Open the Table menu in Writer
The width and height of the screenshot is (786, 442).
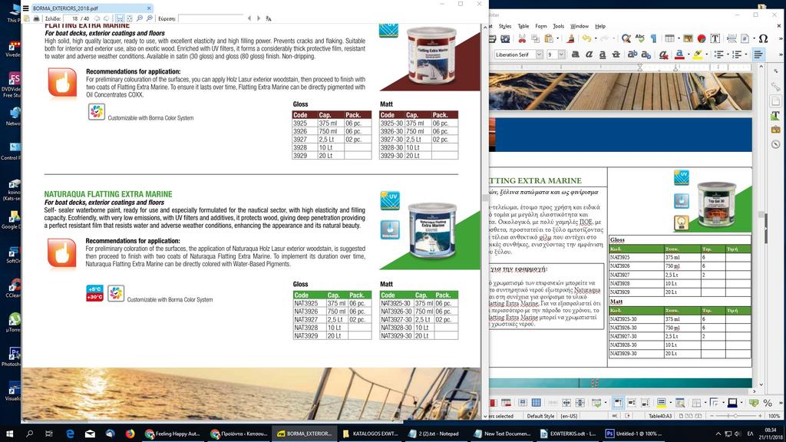point(523,26)
